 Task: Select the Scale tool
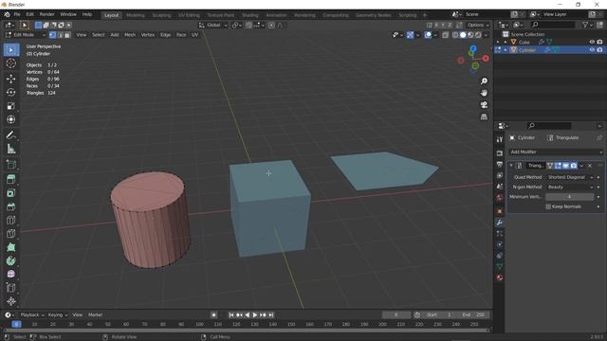tap(11, 106)
